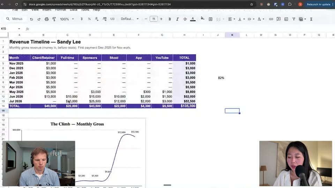Open the fill color bucket
Viewport: 335px width, 188px height.
pos(202,18)
